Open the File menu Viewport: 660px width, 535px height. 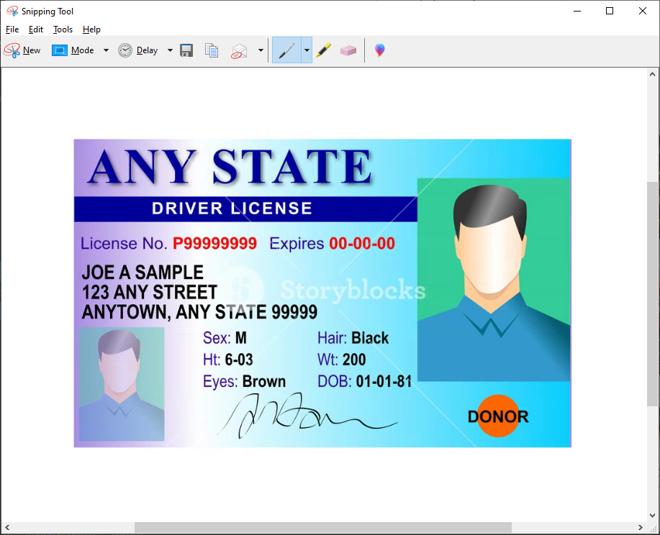(x=12, y=29)
